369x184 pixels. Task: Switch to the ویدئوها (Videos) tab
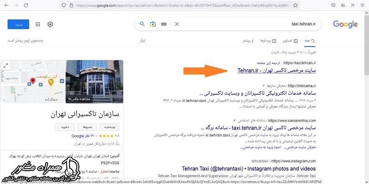(268, 41)
